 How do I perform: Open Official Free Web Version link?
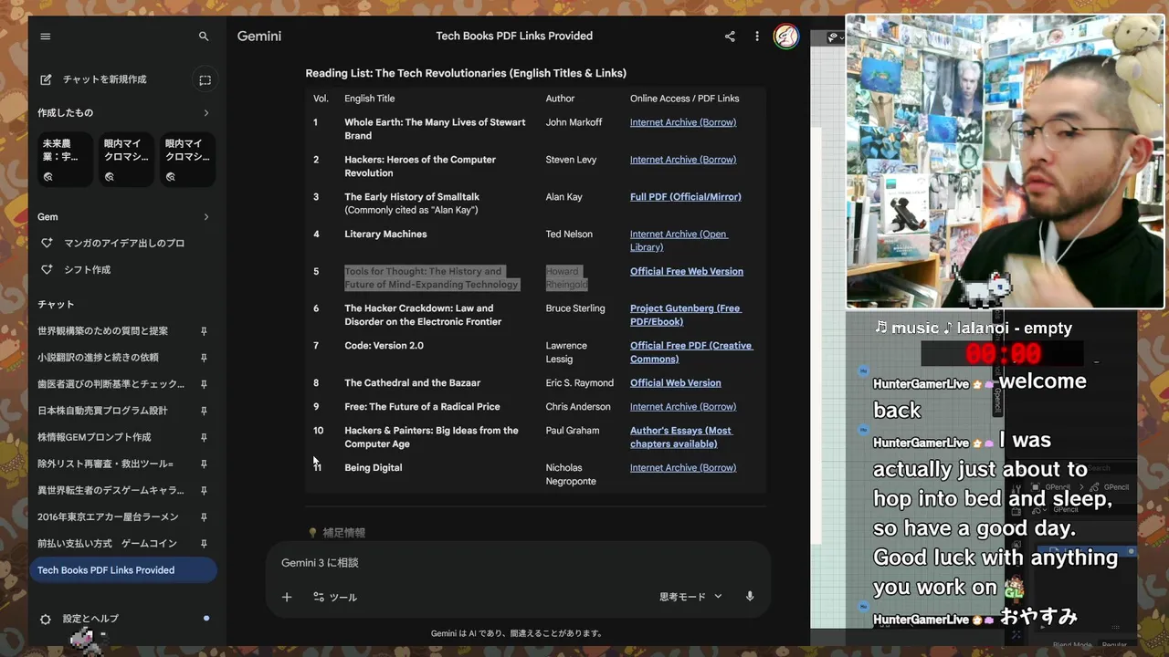[x=687, y=272]
